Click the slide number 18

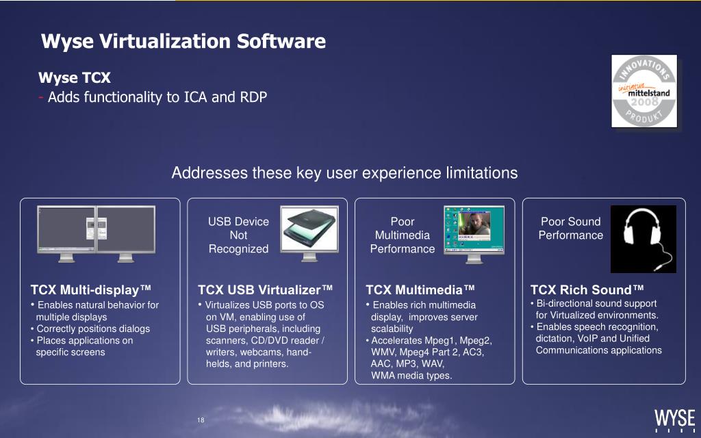pyautogui.click(x=201, y=420)
